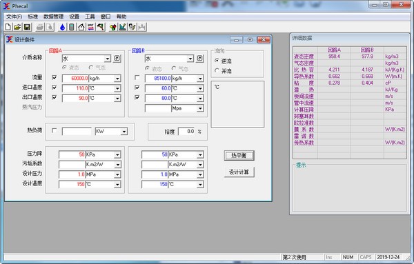Click the 热平衡 button
414x264 pixels.
pos(239,155)
